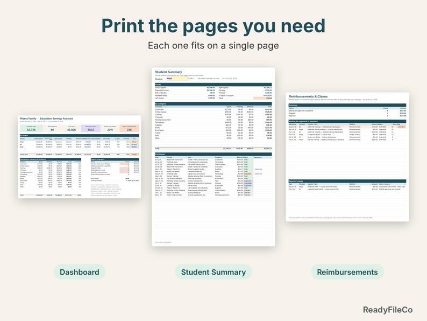Click the Student Summary label pill
Screen dimensions: 427x321
(213, 272)
